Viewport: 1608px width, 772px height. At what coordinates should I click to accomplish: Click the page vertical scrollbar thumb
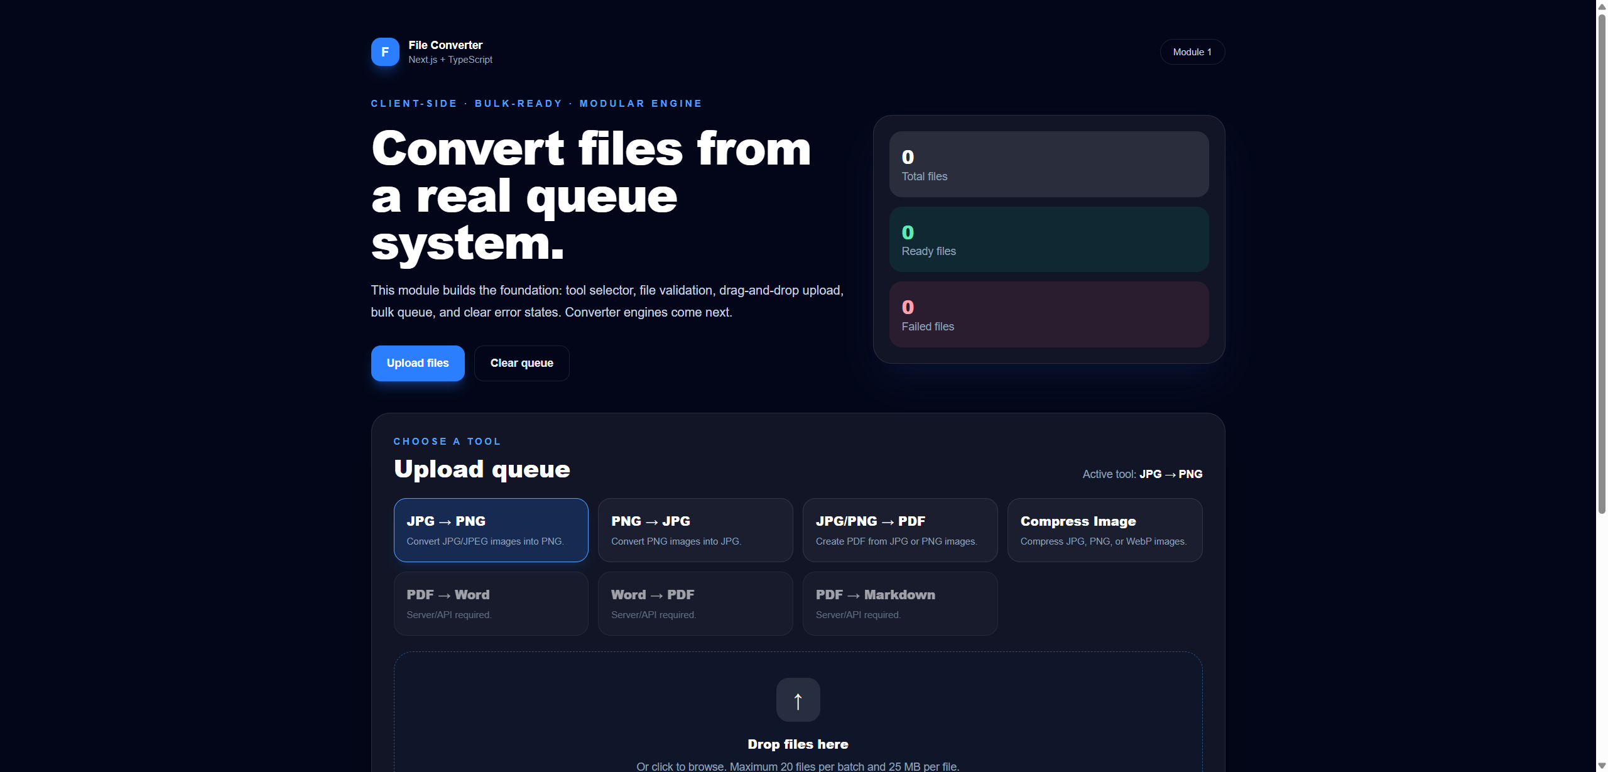click(x=1602, y=263)
